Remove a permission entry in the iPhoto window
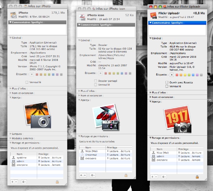213x191 pixels. tap(16, 182)
